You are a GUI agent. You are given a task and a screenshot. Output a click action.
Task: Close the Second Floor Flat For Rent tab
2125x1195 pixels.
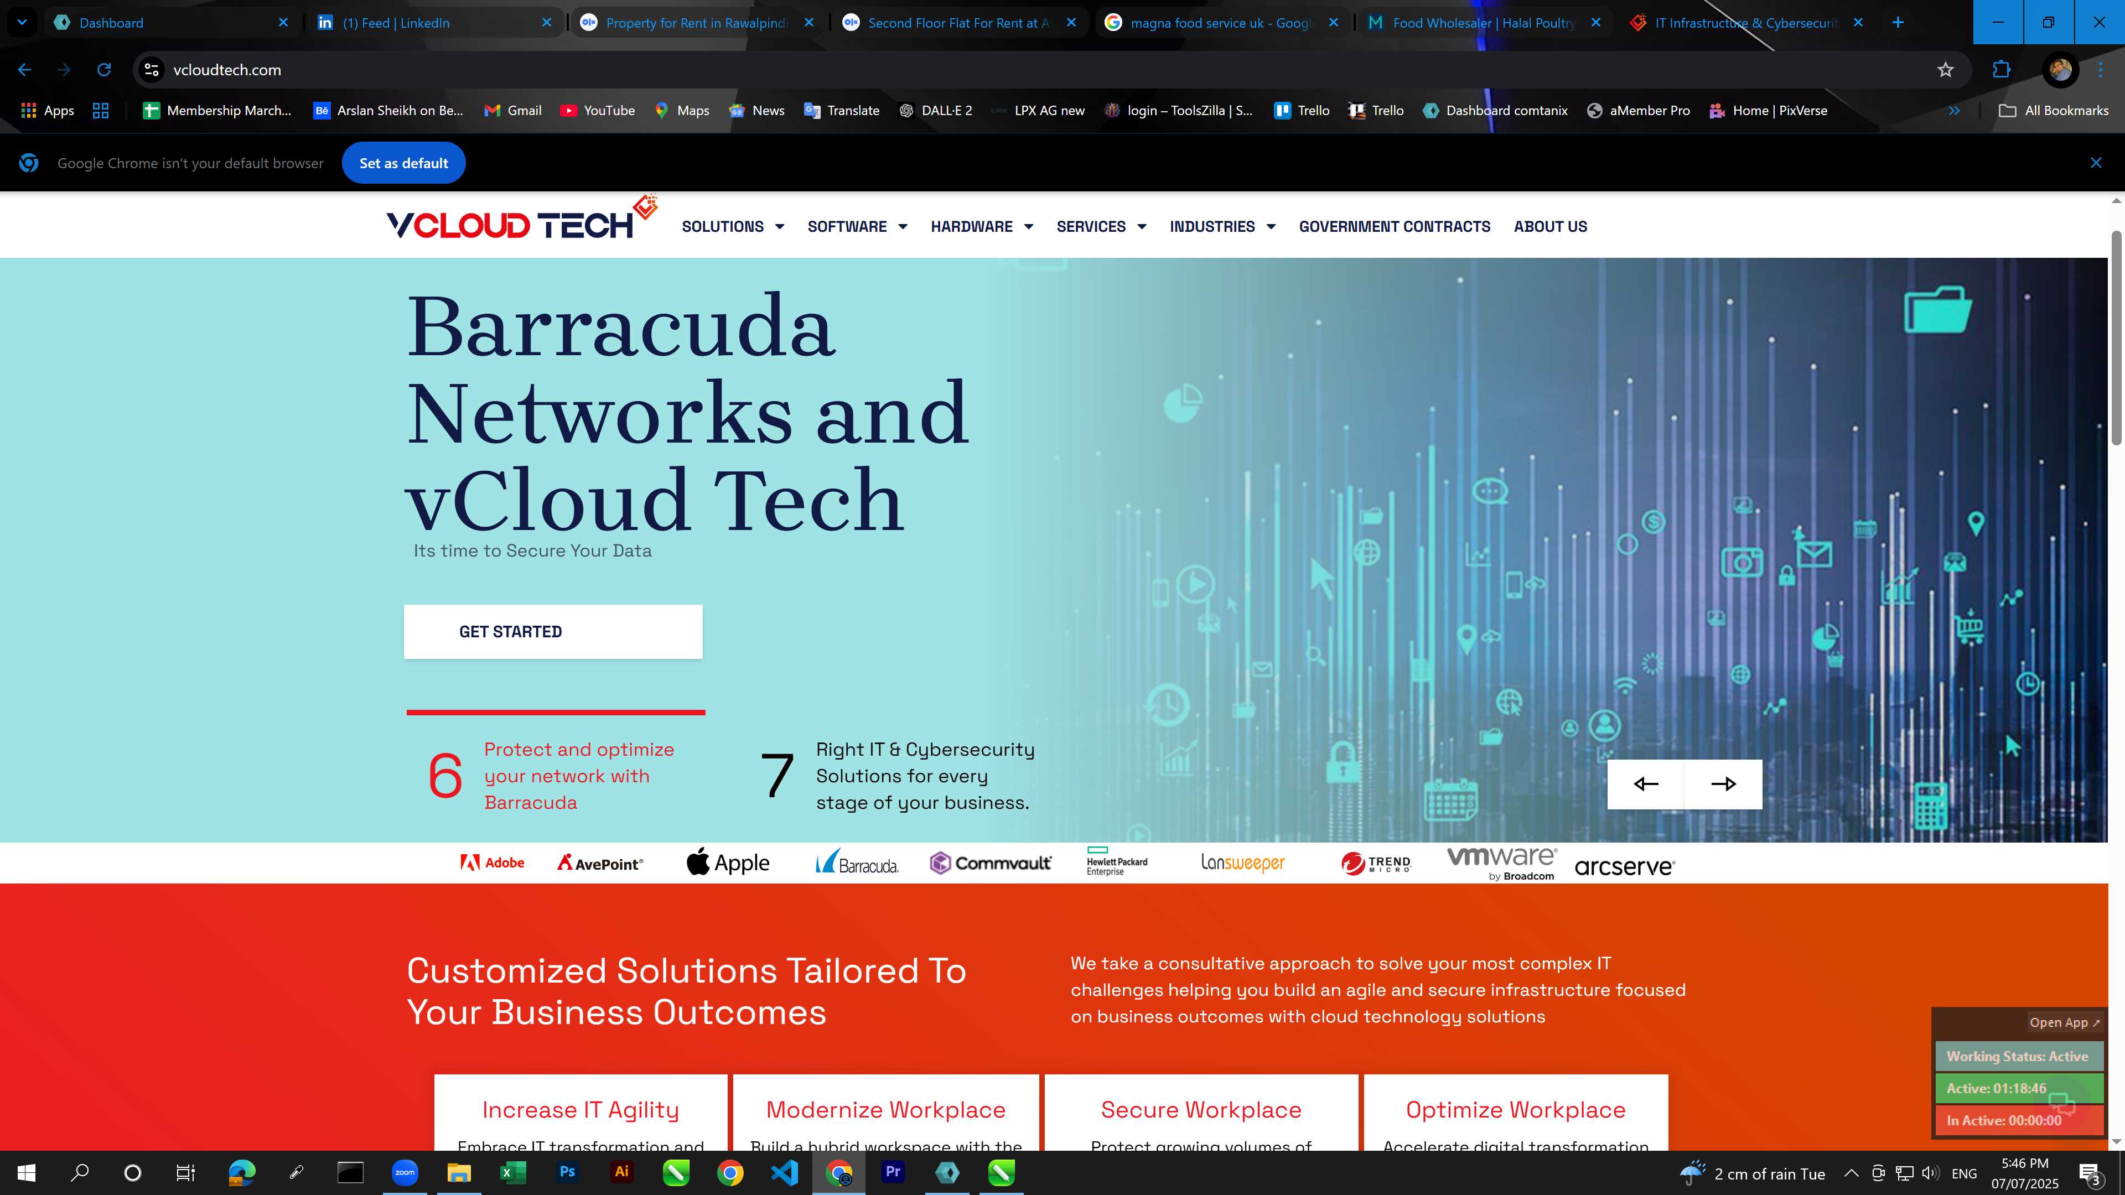(x=1071, y=22)
